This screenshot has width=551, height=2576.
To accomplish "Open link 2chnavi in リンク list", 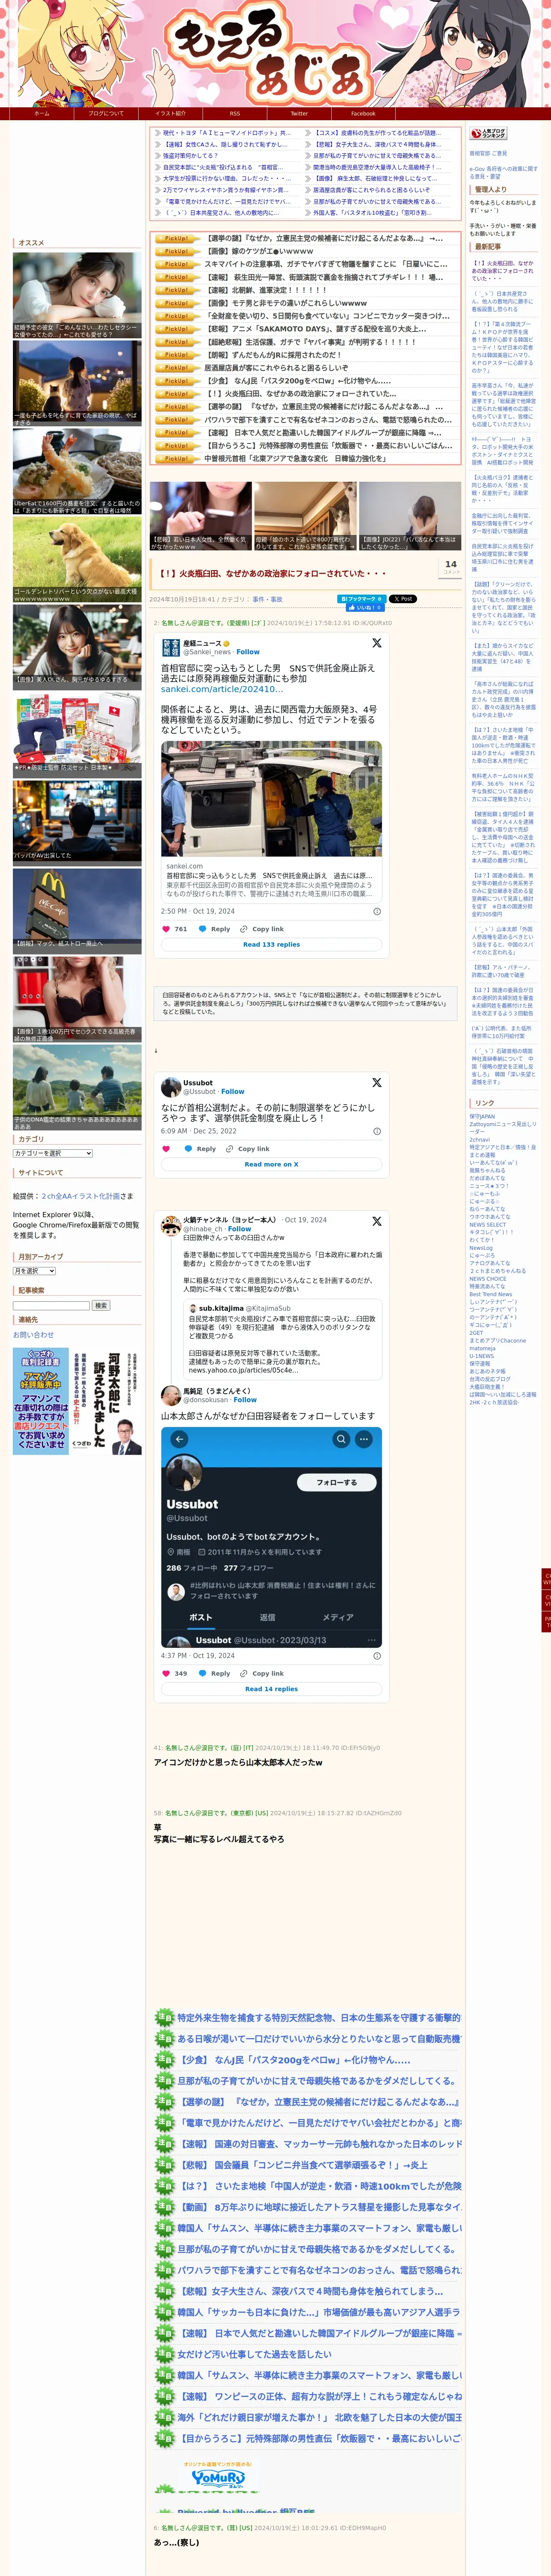I will [480, 1139].
